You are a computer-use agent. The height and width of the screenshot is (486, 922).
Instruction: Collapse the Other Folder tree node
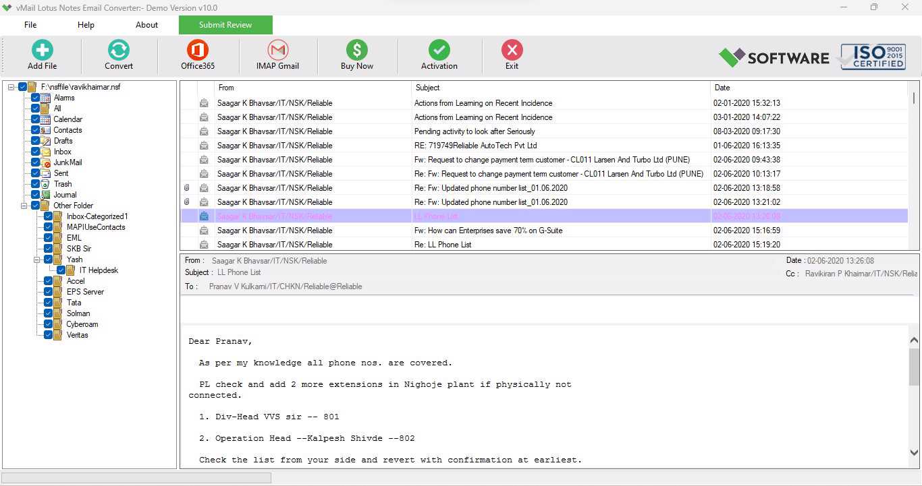pyautogui.click(x=24, y=206)
